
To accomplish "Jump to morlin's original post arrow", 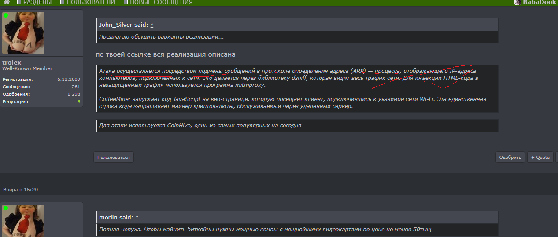I will pos(137,218).
